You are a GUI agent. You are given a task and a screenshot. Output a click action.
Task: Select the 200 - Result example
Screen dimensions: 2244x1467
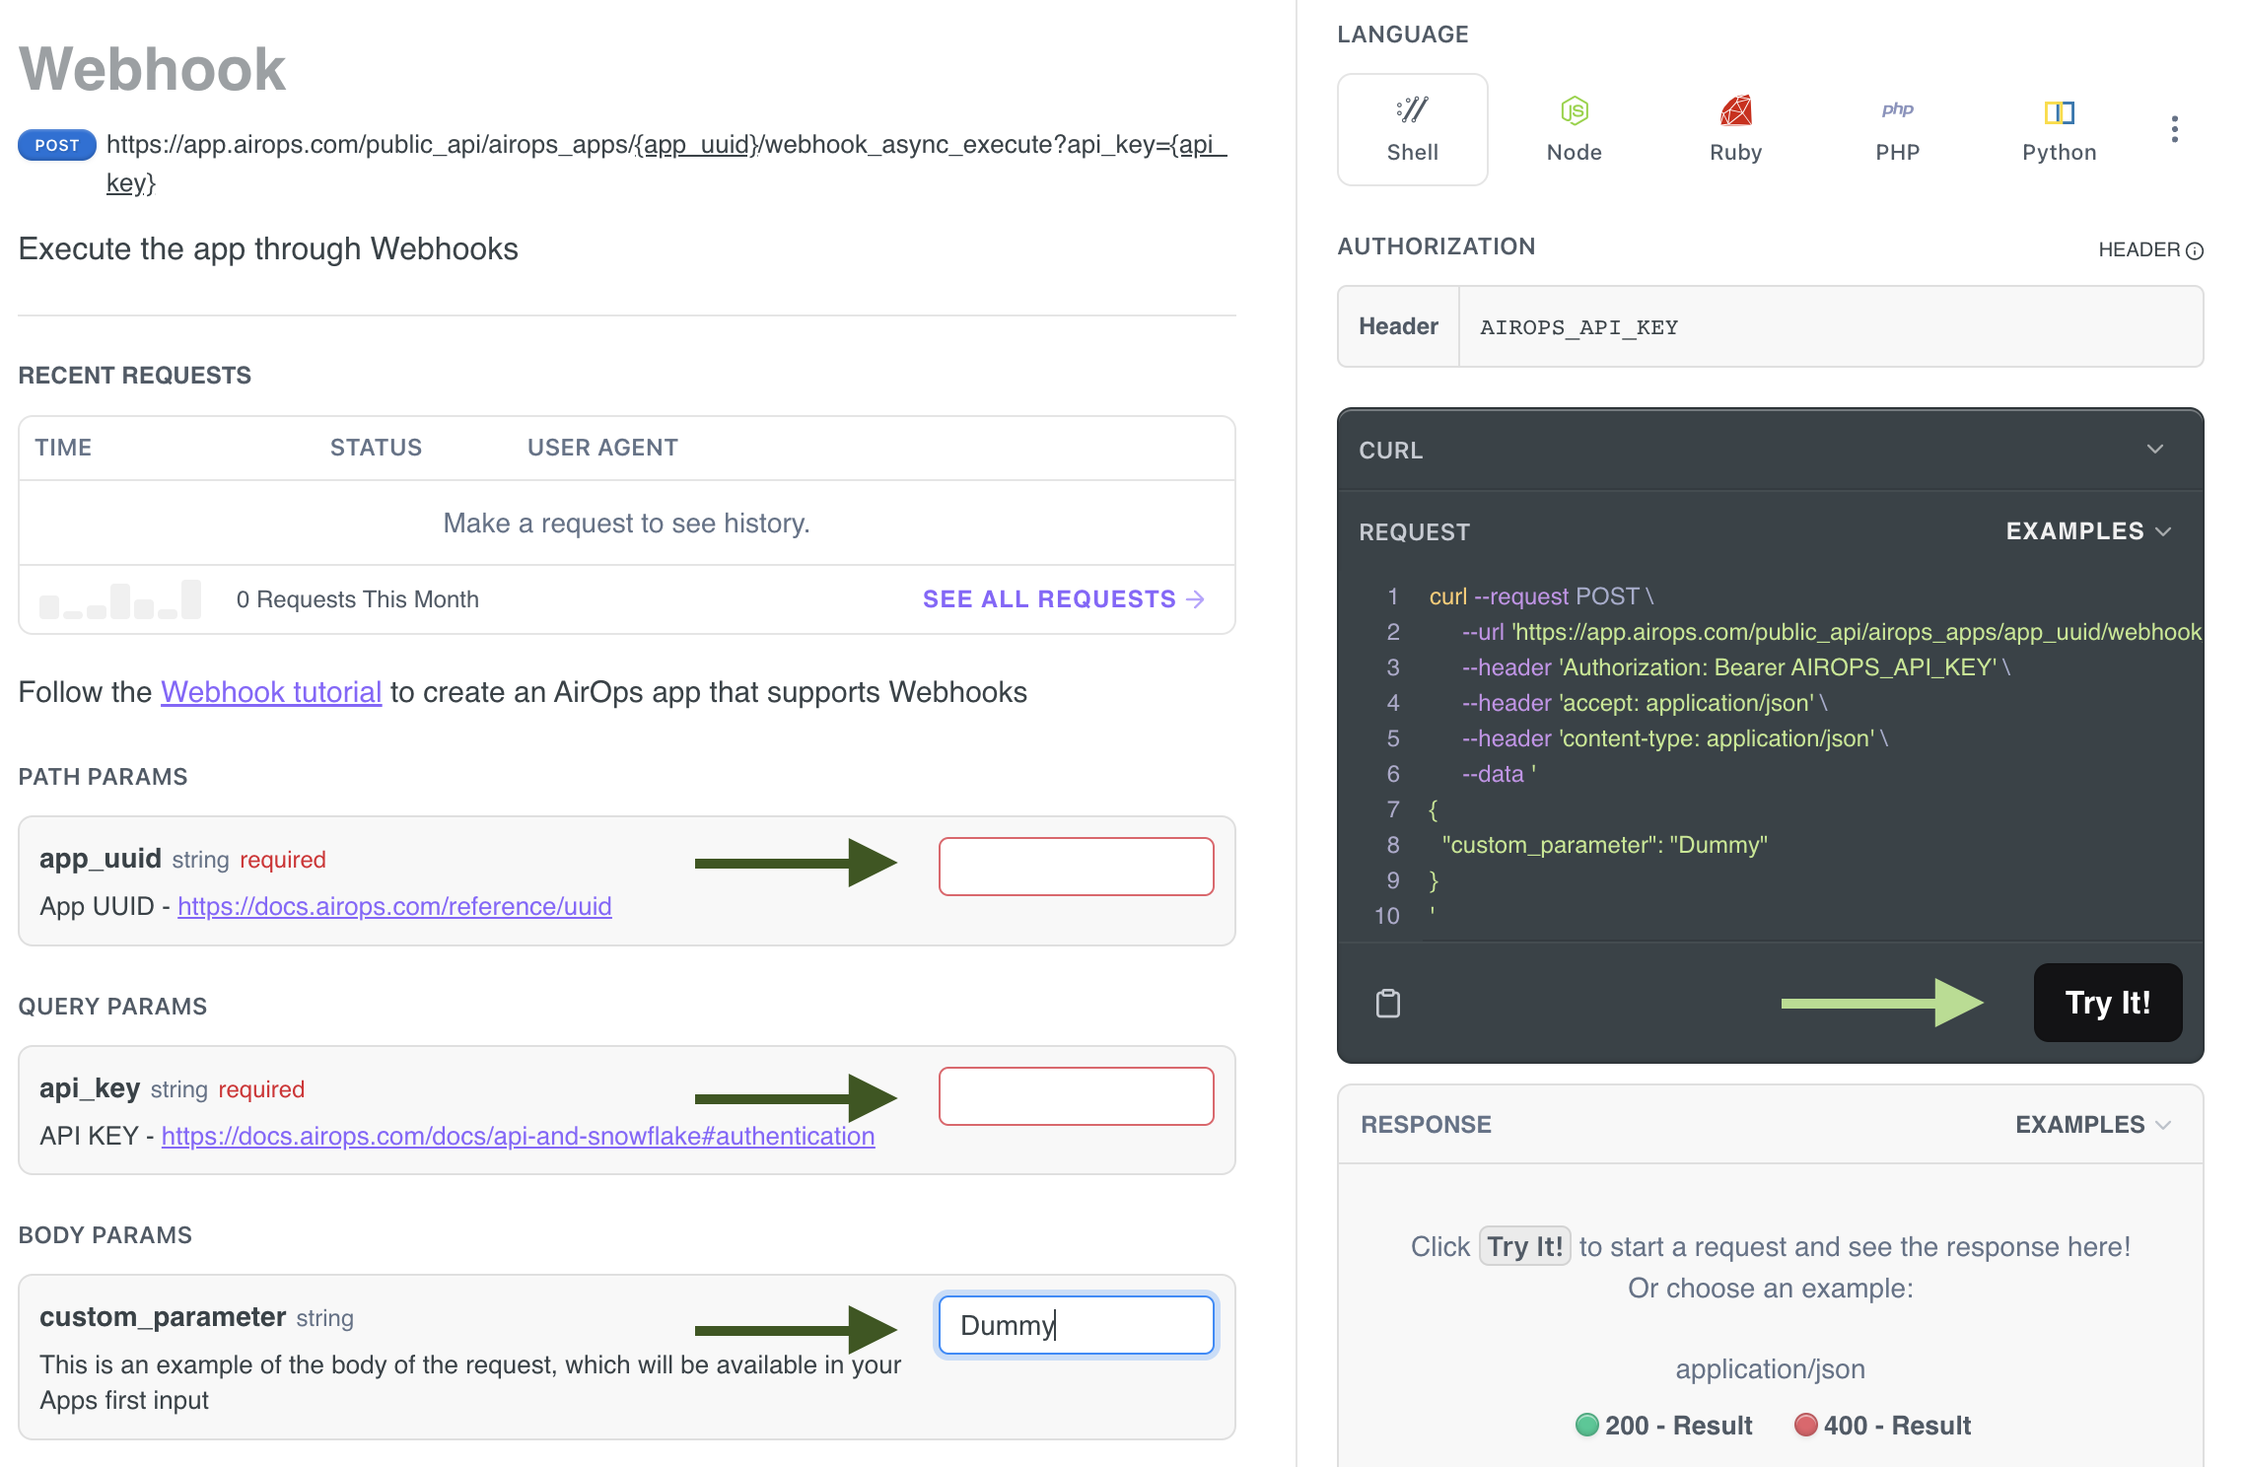click(x=1664, y=1426)
